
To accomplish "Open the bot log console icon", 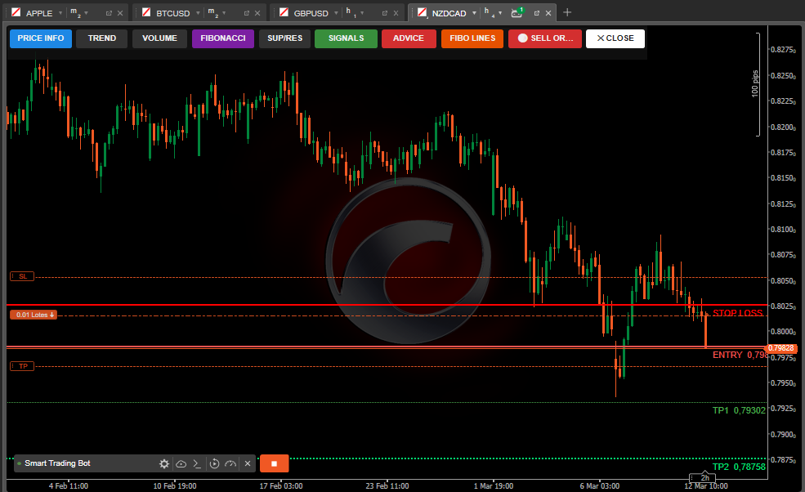I will click(196, 464).
